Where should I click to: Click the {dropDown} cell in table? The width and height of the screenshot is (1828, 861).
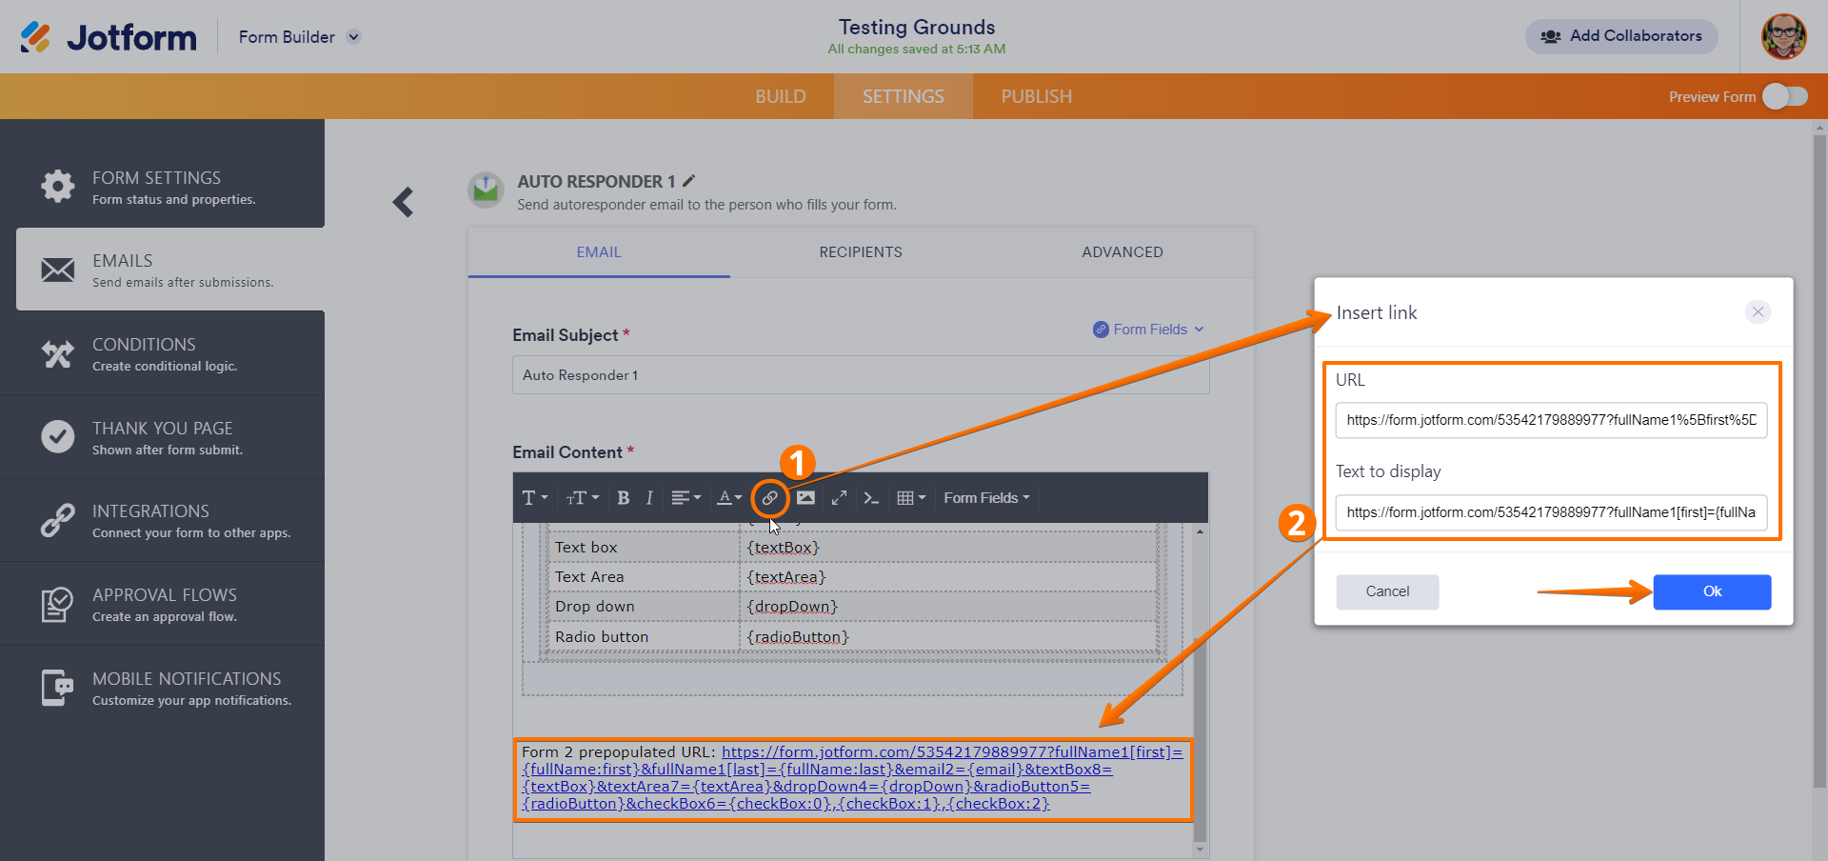(948, 607)
